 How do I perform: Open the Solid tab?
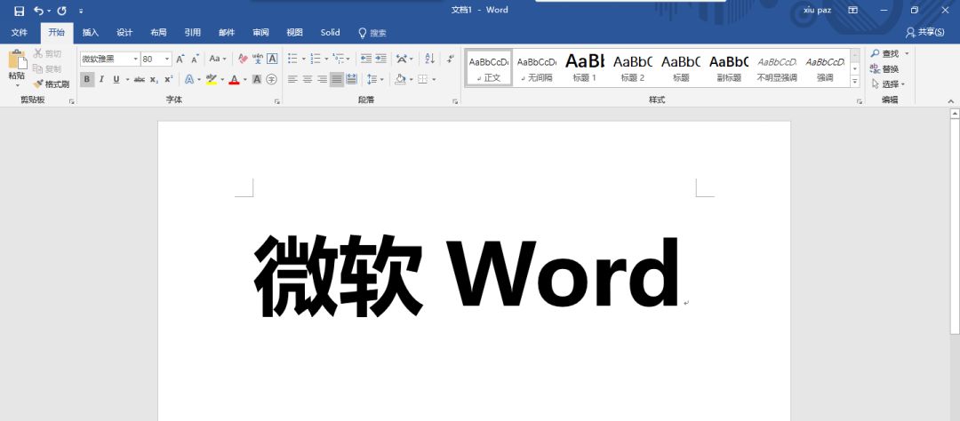[x=330, y=33]
